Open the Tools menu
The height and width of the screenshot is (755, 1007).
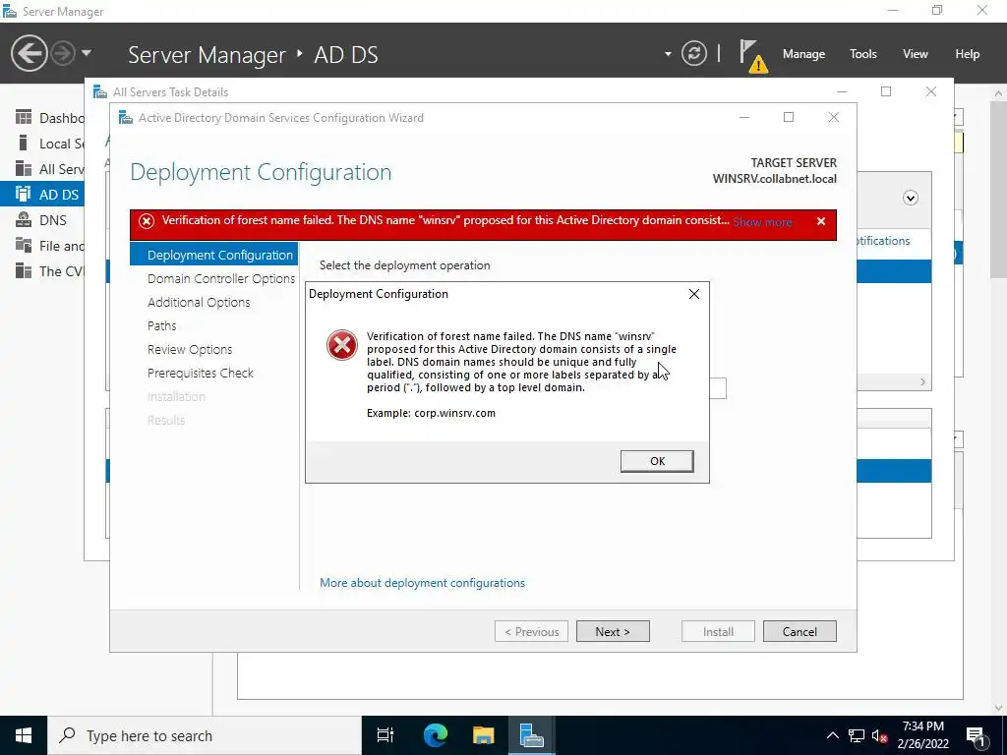pyautogui.click(x=863, y=54)
